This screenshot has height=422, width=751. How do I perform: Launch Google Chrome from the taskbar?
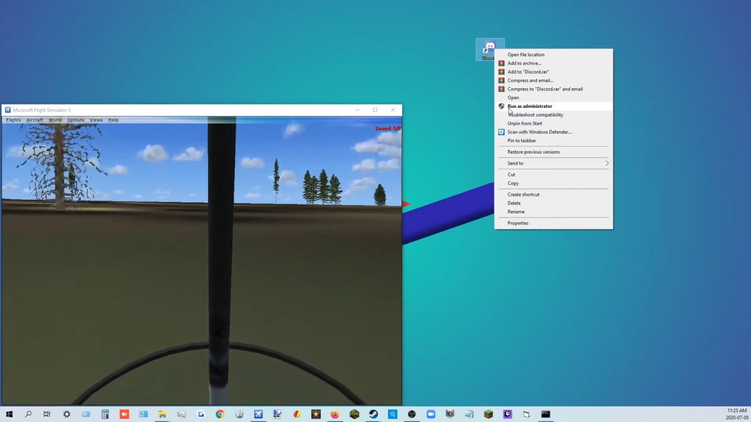[x=220, y=414]
